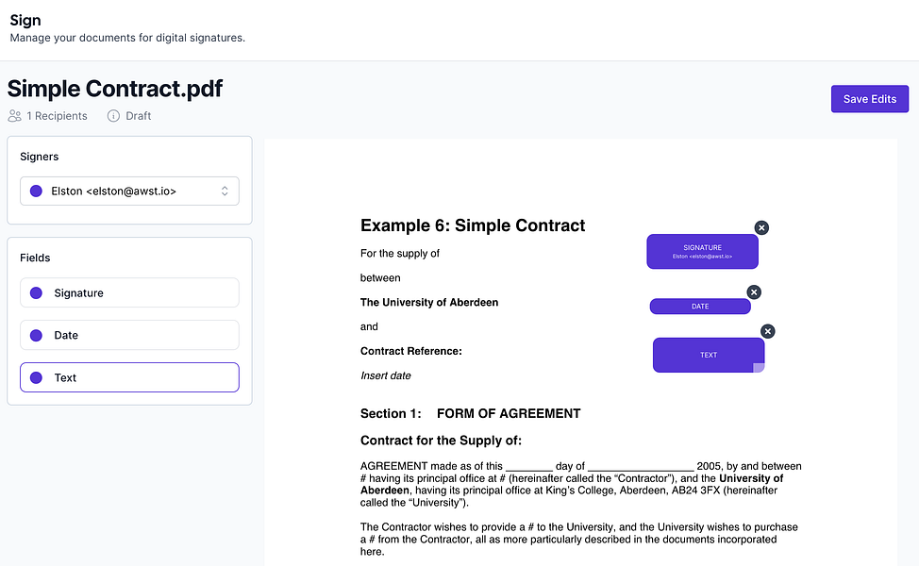Click the recipients people icon
The height and width of the screenshot is (566, 919).
click(x=14, y=116)
